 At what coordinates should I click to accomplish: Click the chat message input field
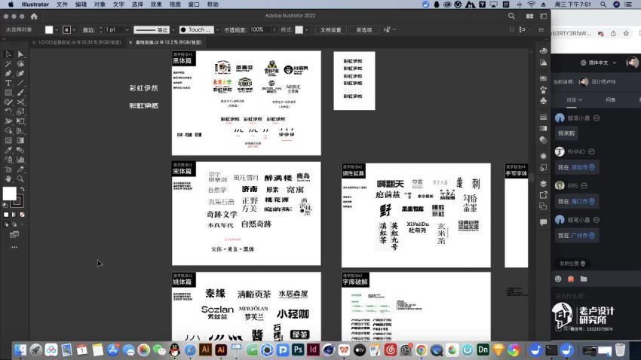coord(595,295)
